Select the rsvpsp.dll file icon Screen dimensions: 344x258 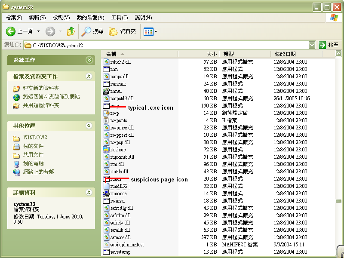click(x=106, y=142)
